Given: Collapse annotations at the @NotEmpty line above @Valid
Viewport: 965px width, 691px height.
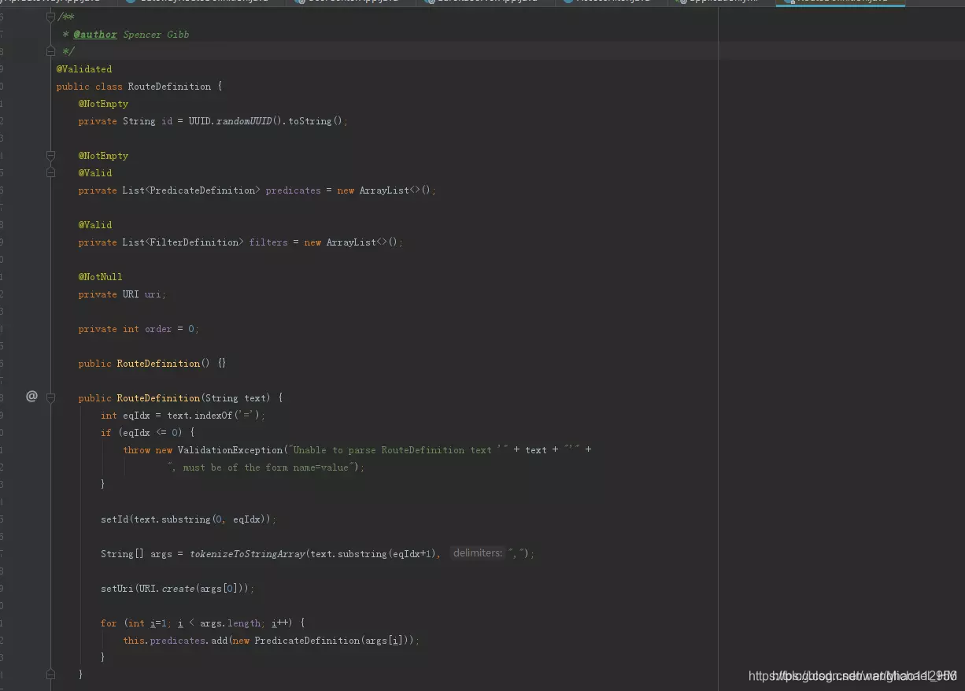Looking at the screenshot, I should (x=50, y=155).
